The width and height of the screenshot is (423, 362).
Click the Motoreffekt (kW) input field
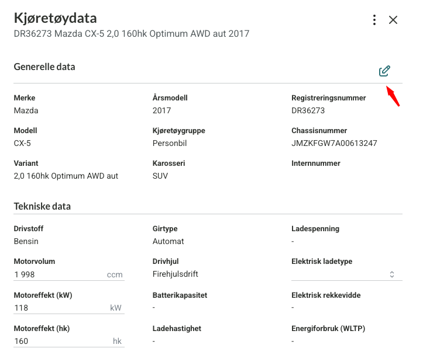point(69,308)
